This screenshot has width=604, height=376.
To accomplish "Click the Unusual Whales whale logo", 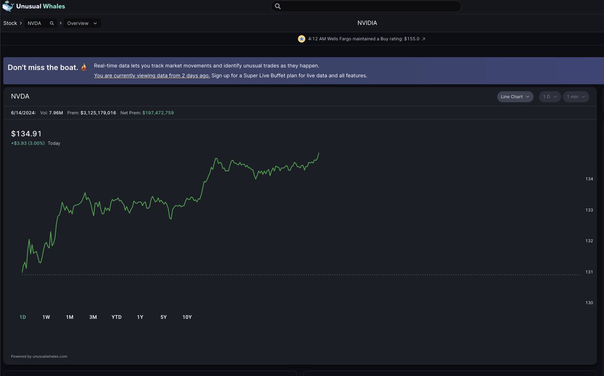I will click(x=8, y=6).
